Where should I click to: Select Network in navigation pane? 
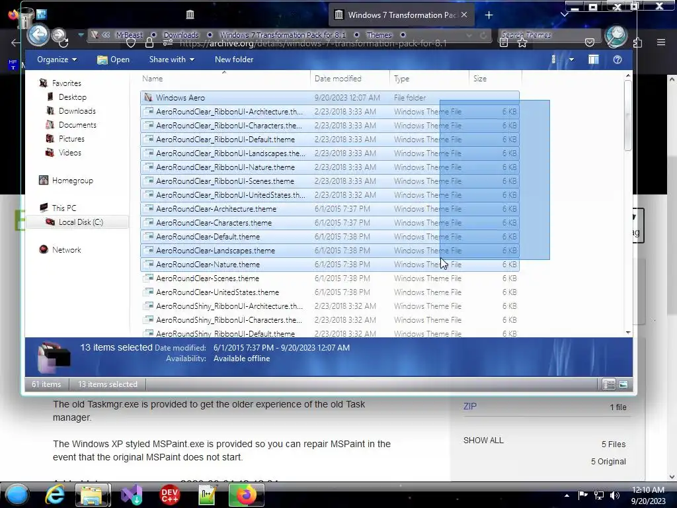66,249
